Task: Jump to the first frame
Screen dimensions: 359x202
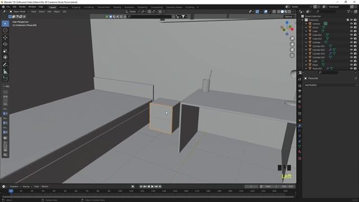Action: click(141, 186)
